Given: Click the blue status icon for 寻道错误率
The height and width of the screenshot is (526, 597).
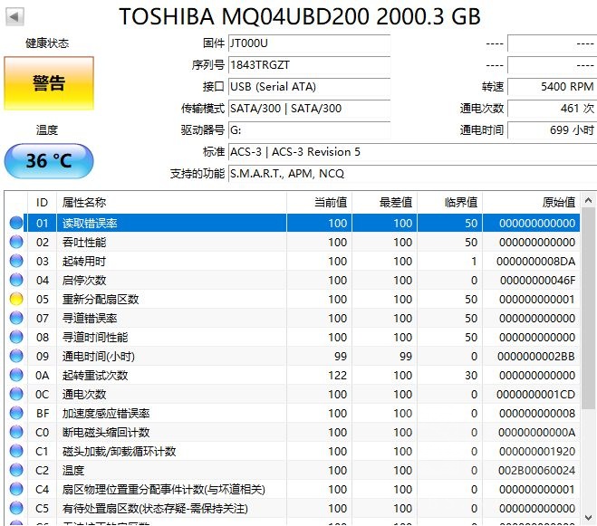Looking at the screenshot, I should (16, 318).
